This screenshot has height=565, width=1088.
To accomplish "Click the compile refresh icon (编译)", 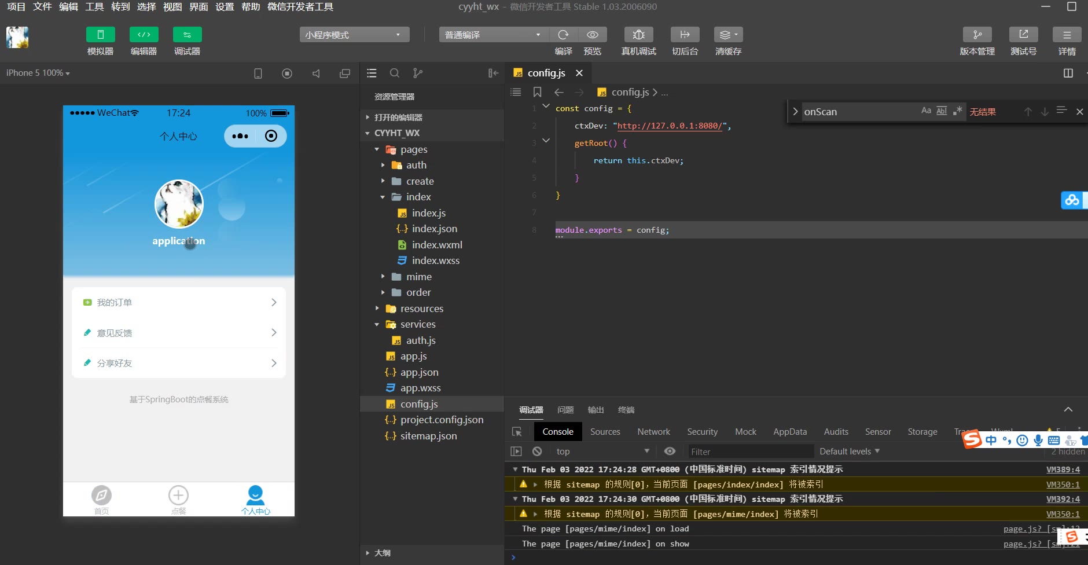I will point(563,35).
